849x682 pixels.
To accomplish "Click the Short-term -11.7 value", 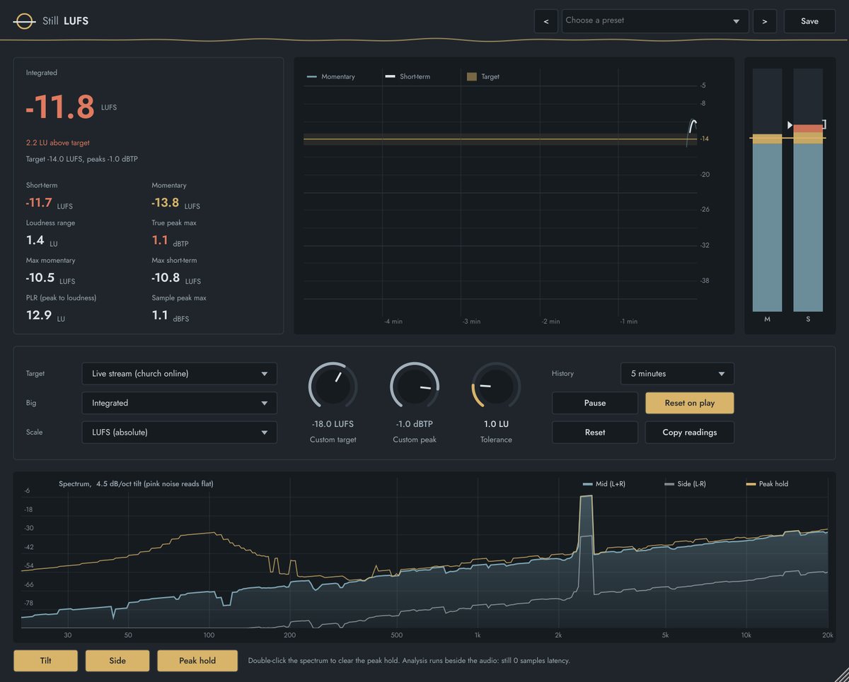I will click(x=40, y=203).
